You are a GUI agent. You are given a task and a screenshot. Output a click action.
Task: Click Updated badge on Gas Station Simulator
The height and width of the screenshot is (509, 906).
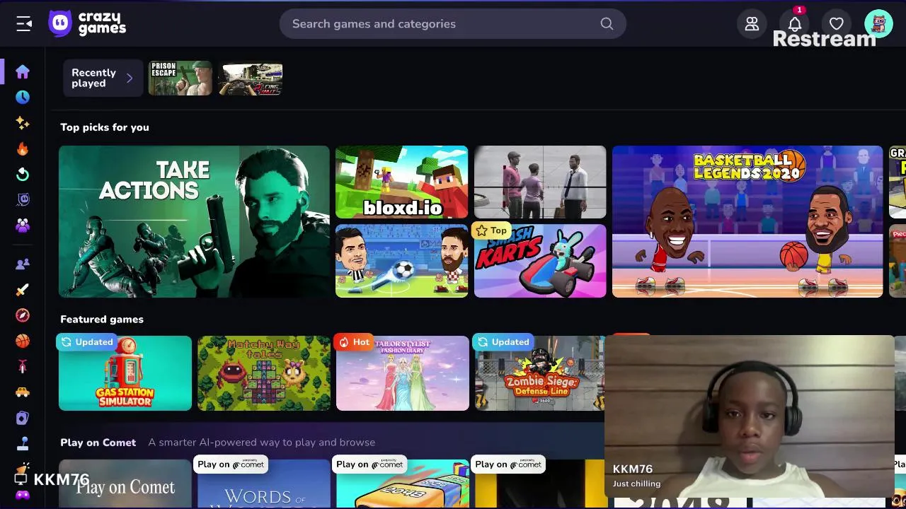(87, 342)
